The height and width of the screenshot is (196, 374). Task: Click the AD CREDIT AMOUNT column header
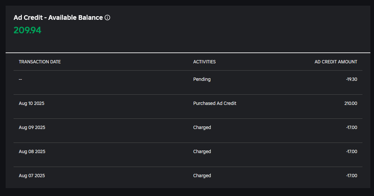coord(336,62)
